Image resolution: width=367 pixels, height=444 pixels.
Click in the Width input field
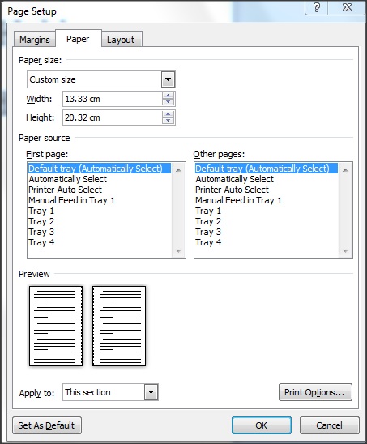(x=113, y=99)
